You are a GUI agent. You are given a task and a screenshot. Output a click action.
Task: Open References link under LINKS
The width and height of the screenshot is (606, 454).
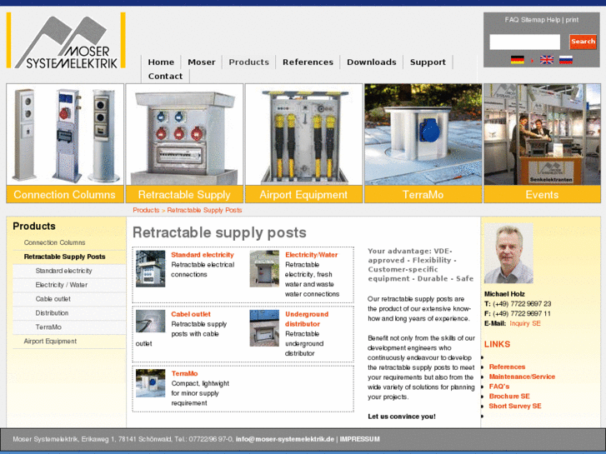click(x=507, y=367)
